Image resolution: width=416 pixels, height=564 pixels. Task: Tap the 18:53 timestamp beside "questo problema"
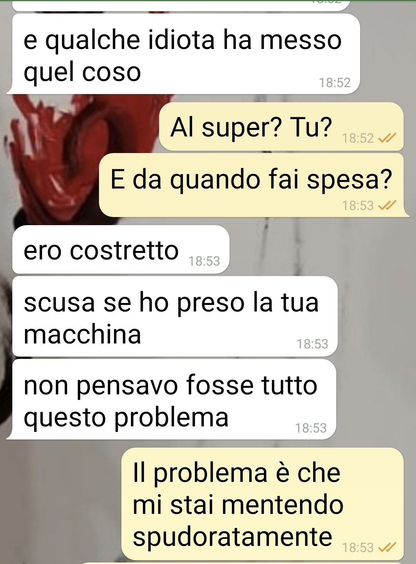311,428
